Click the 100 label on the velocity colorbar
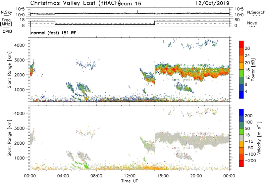 click(249, 122)
